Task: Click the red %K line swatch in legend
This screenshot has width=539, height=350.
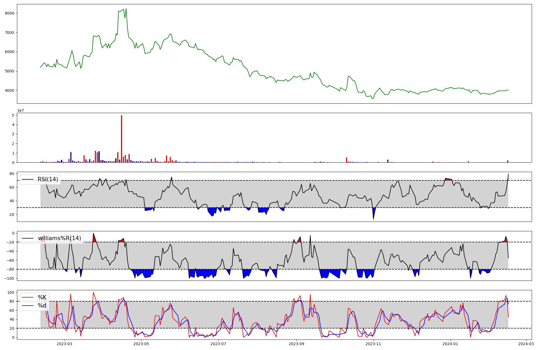Action: pos(28,297)
